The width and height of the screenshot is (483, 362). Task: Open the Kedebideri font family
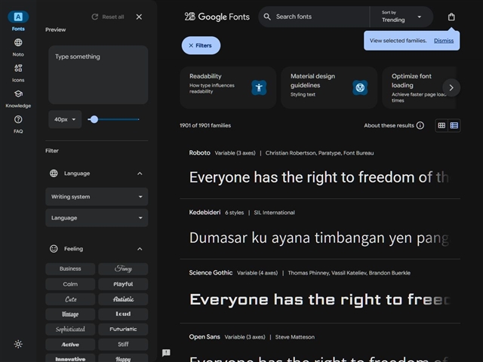coord(205,213)
